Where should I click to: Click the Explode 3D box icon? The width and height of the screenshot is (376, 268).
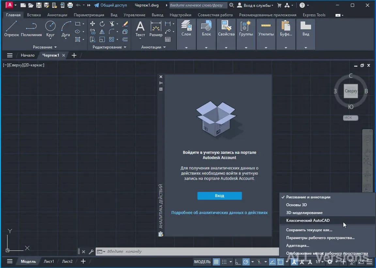pos(125,32)
